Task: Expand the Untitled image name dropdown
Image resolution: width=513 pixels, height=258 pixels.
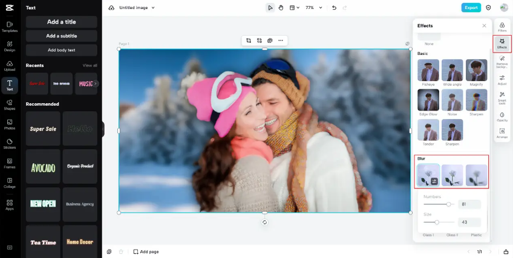Action: pyautogui.click(x=153, y=8)
